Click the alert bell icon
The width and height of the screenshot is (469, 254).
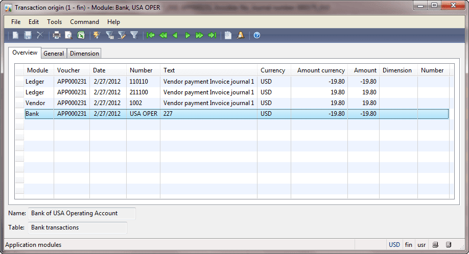(x=241, y=35)
